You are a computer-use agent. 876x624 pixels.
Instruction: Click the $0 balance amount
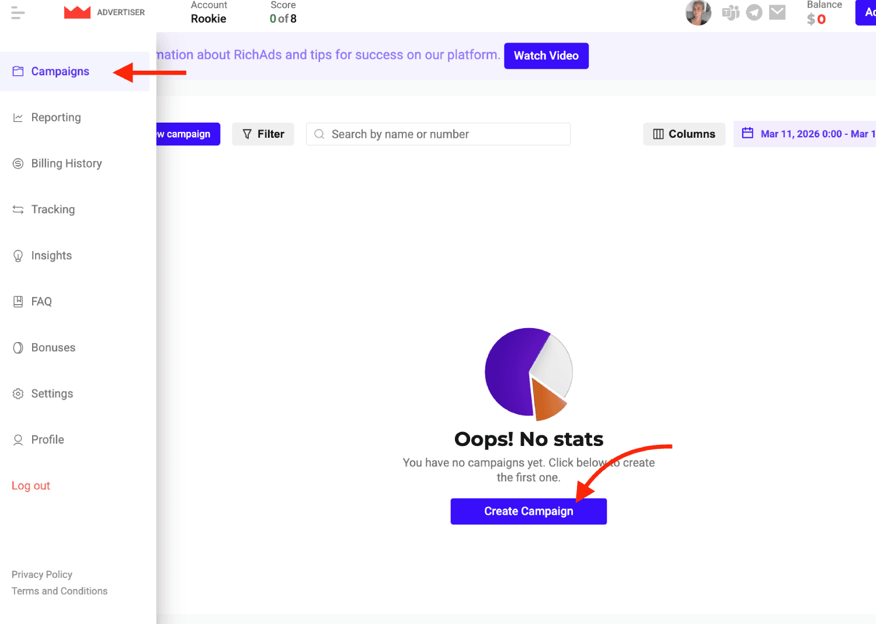(x=816, y=19)
